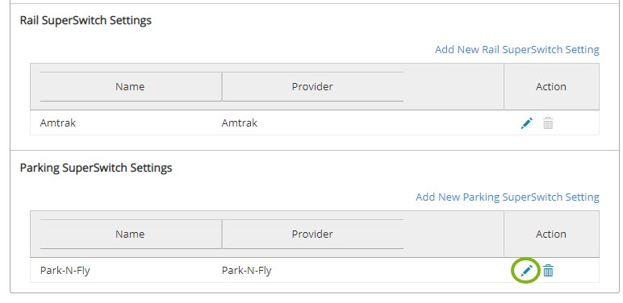Sort by Name header in Parking table

coord(130,234)
